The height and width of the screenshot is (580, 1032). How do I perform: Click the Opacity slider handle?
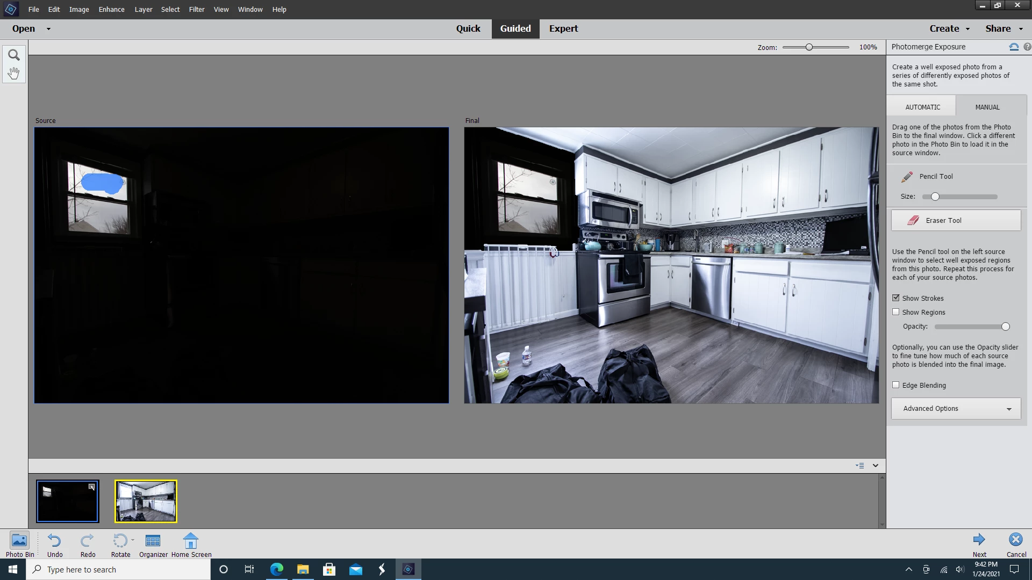click(x=1006, y=327)
